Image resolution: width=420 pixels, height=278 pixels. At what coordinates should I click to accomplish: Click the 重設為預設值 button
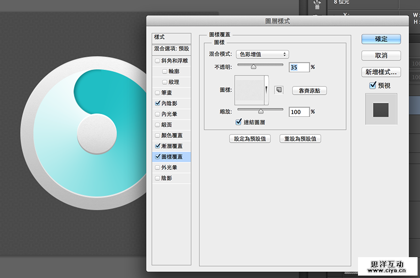pos(300,139)
